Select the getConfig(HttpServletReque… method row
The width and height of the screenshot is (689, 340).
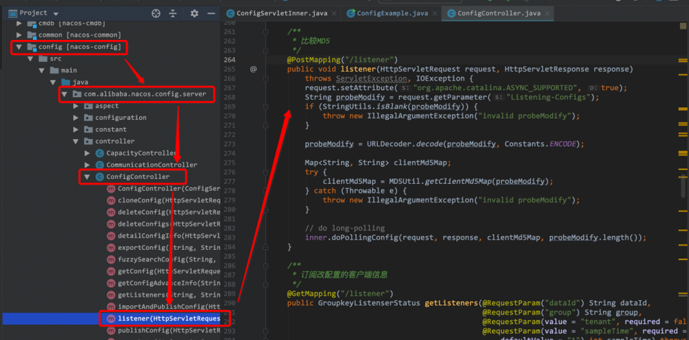(x=110, y=271)
